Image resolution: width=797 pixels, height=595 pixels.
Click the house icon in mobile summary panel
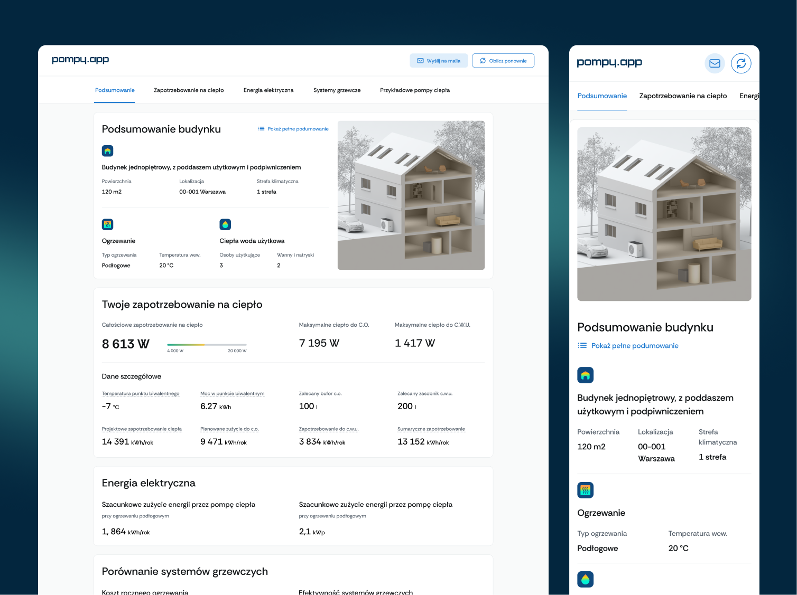(x=586, y=375)
